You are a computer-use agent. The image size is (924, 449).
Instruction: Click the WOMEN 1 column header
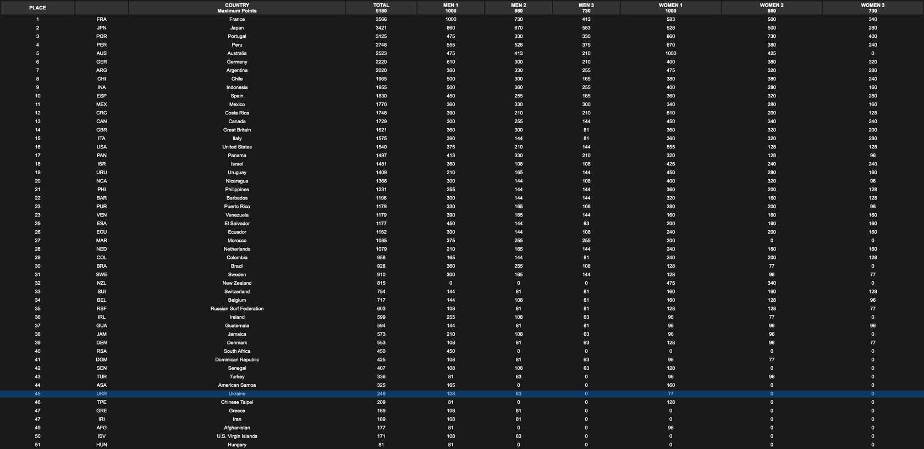[670, 8]
